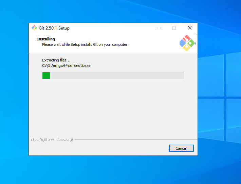Open the gitforwindows.org link
The width and height of the screenshot is (241, 184).
click(x=51, y=140)
